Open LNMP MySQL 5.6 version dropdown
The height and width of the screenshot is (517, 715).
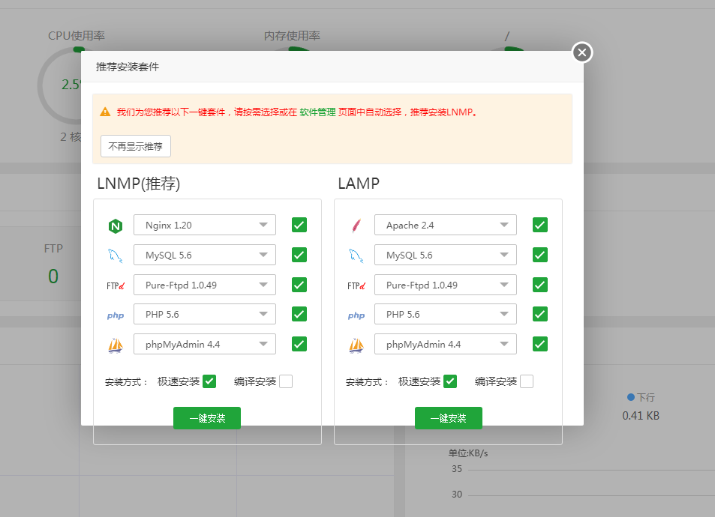(x=205, y=255)
